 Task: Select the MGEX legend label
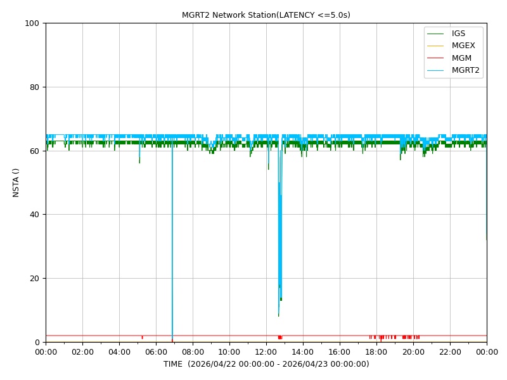(x=463, y=46)
